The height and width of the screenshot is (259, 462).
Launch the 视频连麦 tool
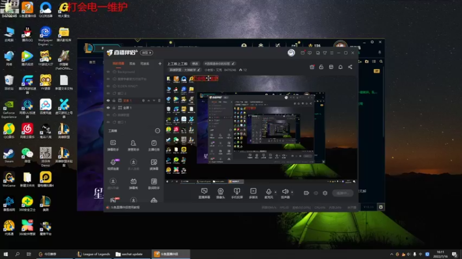point(113,165)
